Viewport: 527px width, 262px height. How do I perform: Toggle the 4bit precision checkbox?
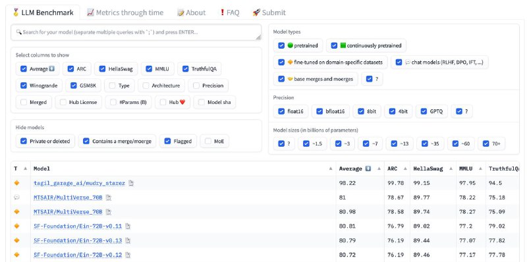tap(392, 111)
